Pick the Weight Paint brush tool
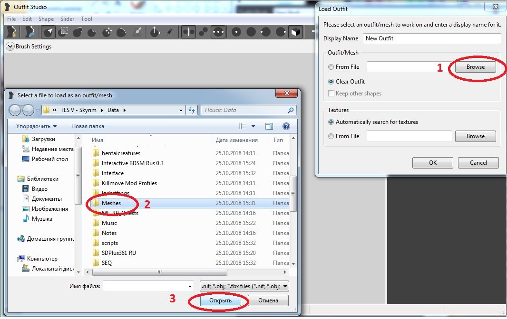 [136, 32]
